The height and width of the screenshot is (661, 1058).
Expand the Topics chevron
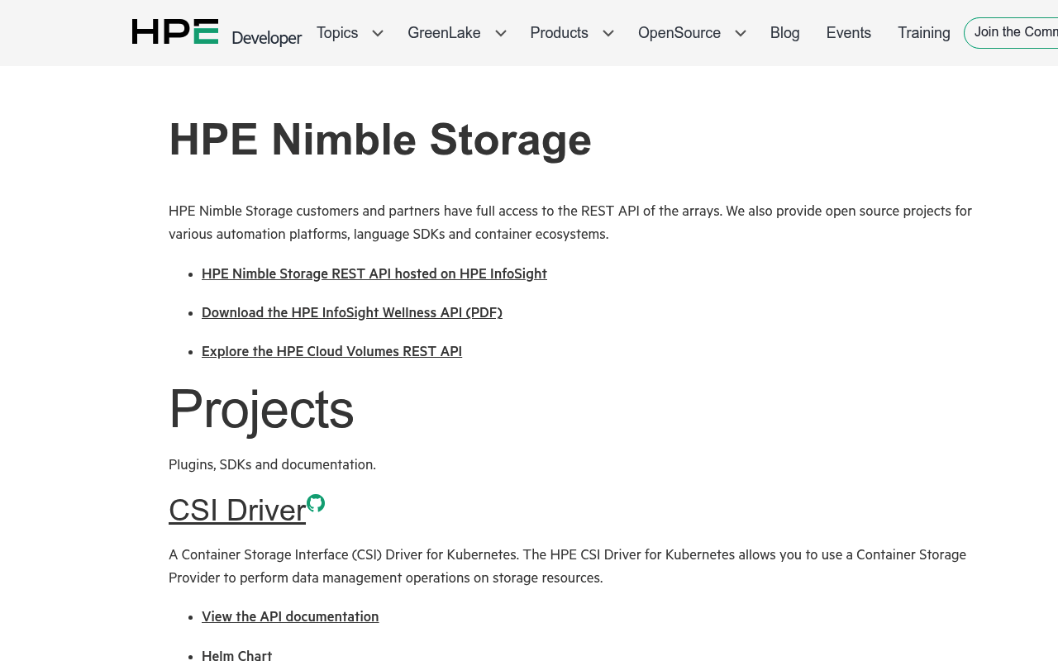coord(378,33)
